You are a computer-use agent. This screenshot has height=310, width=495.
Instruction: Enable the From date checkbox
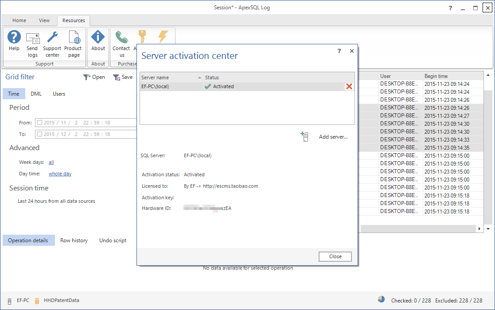pos(40,122)
